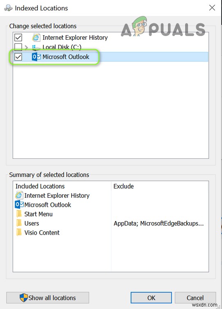Uncheck the Microsoft Outlook checkbox

coord(18,57)
